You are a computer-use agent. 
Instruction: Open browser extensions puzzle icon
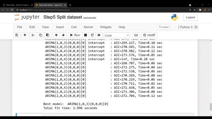[x=200, y=10]
